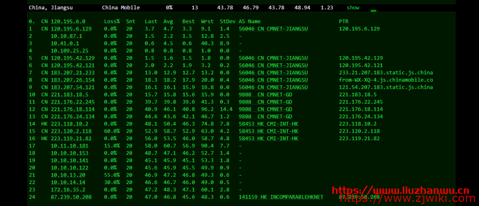Click AS link 141159 HK INCOMPARABLEHKNET
Screen dimensions: 479x206
pos(281,197)
